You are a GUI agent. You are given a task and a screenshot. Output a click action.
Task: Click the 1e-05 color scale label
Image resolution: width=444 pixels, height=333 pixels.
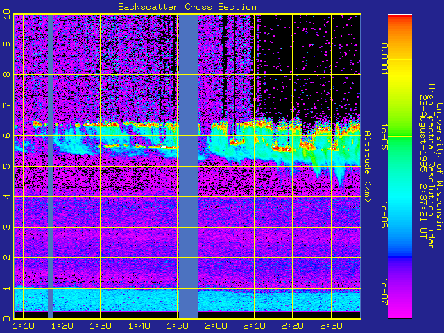click(x=384, y=136)
